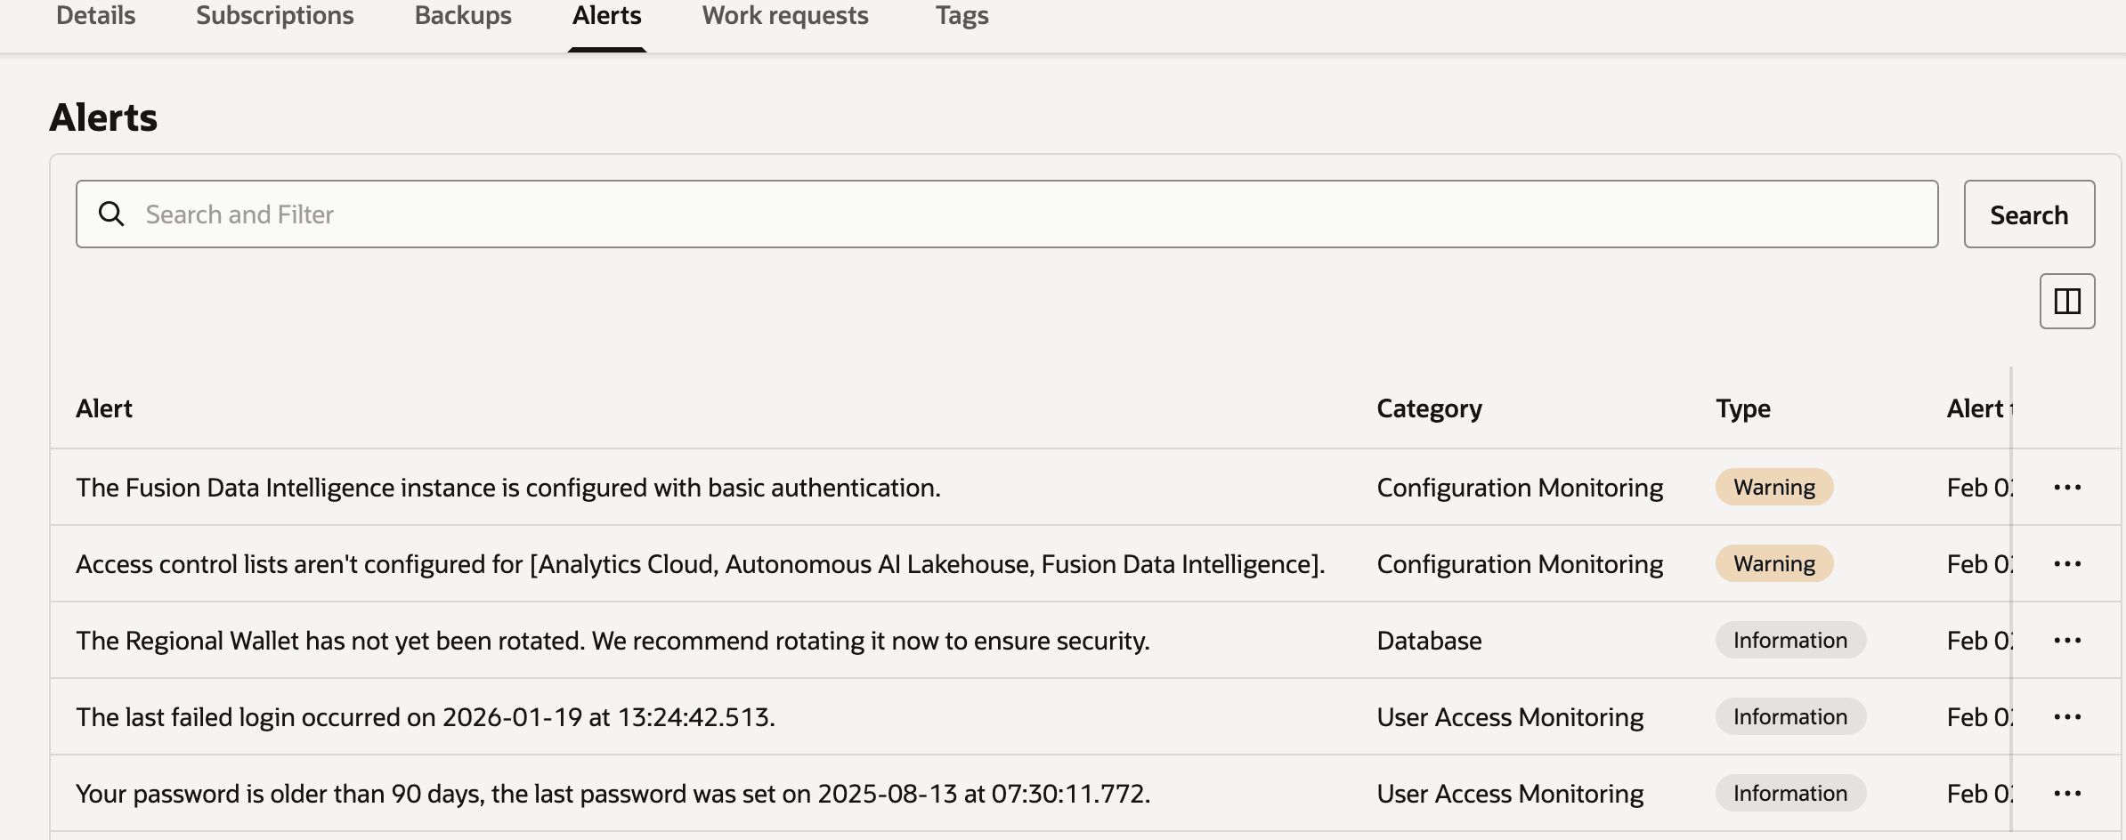Screen dimensions: 2126x840
Task: Sort by the Alert column header
Action: 104,408
